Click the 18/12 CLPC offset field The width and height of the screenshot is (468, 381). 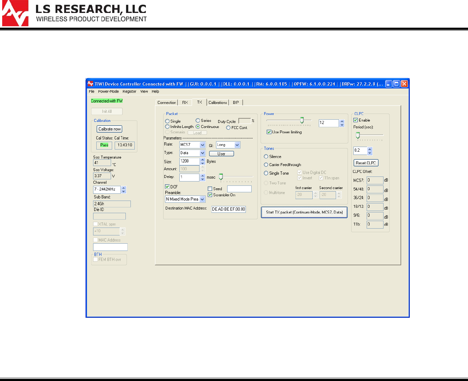(x=375, y=207)
